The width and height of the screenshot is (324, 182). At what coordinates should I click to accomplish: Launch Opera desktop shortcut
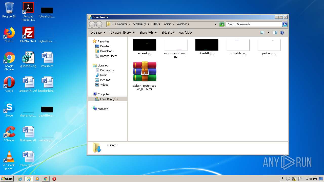[x=9, y=84]
